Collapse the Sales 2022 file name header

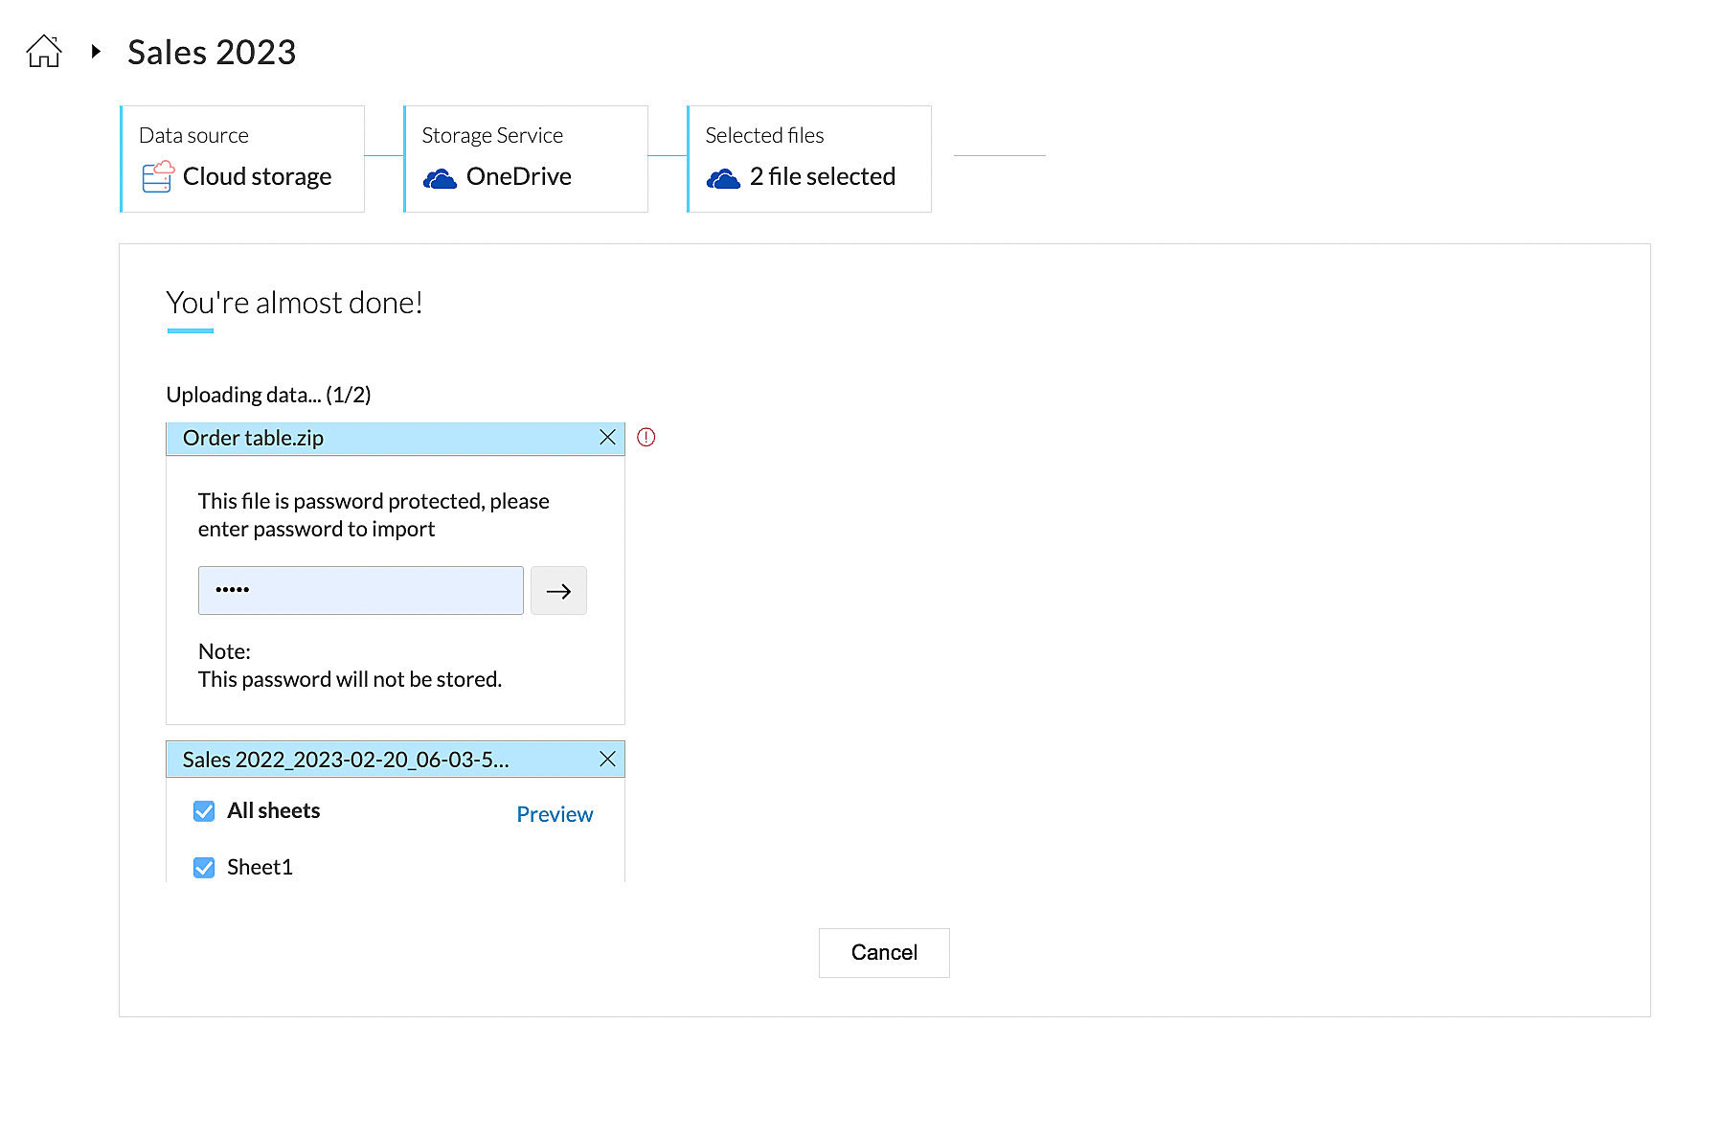pyautogui.click(x=345, y=761)
